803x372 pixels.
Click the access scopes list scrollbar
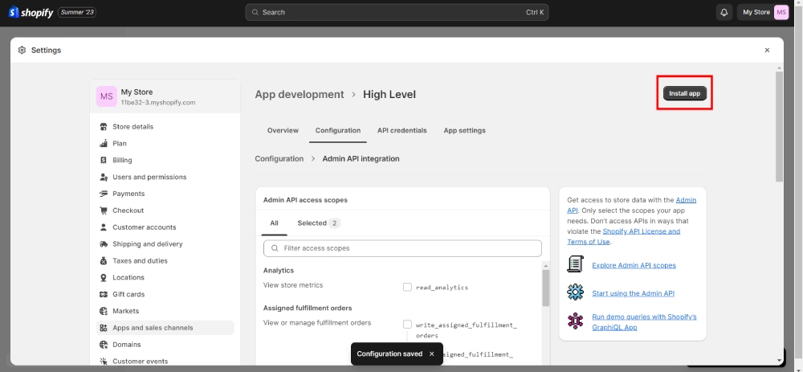[546, 287]
